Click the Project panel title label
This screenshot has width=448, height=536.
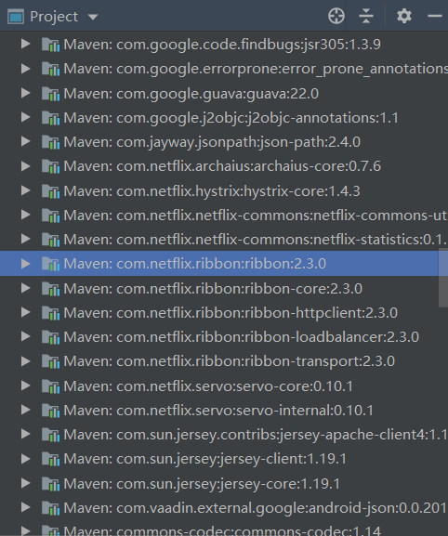click(54, 17)
